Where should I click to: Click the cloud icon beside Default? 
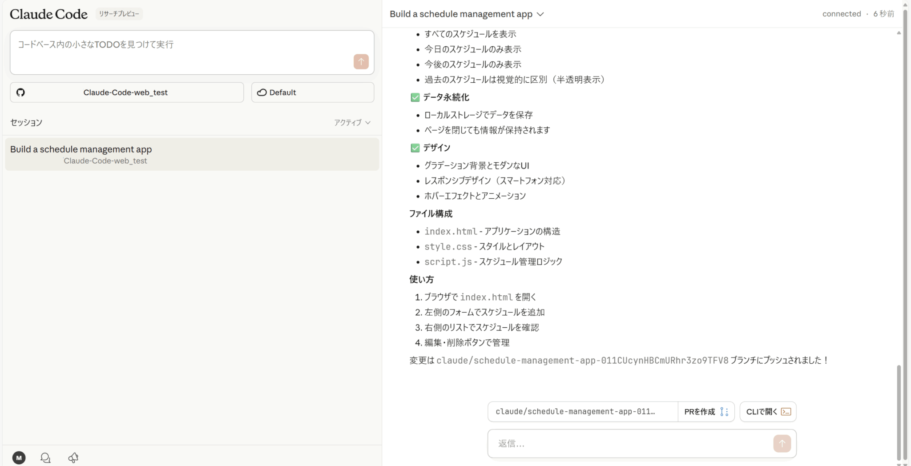point(262,92)
